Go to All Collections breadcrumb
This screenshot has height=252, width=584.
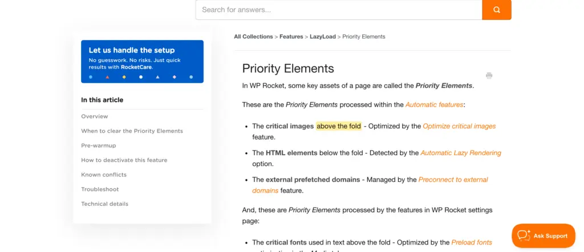(253, 36)
